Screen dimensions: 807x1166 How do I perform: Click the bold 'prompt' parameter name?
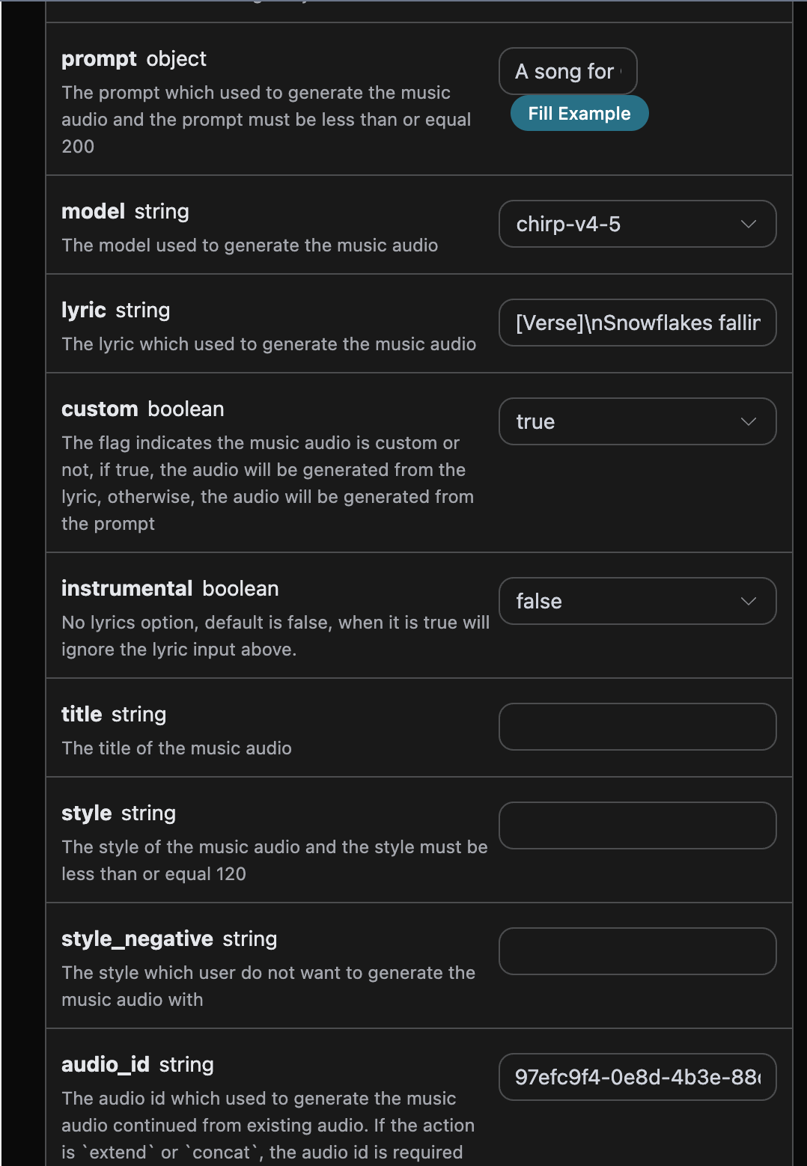99,59
